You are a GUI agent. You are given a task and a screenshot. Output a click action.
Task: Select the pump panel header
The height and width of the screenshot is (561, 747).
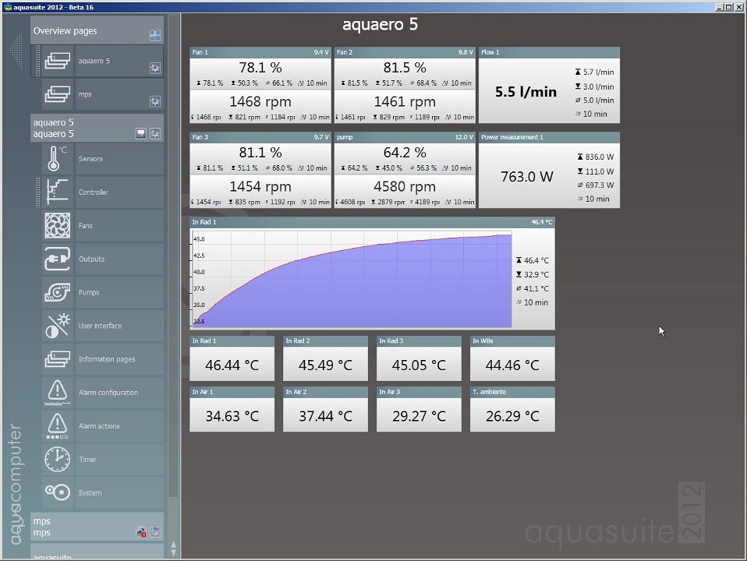pyautogui.click(x=405, y=137)
